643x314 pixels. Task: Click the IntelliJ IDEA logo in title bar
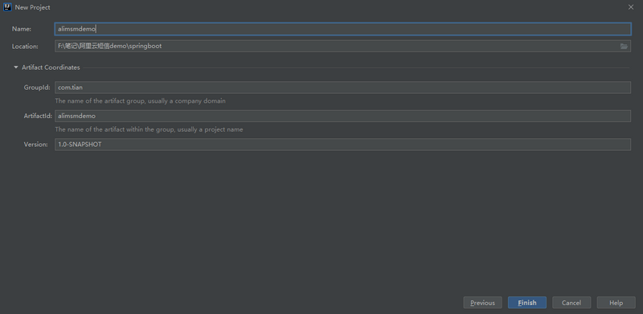[x=7, y=7]
